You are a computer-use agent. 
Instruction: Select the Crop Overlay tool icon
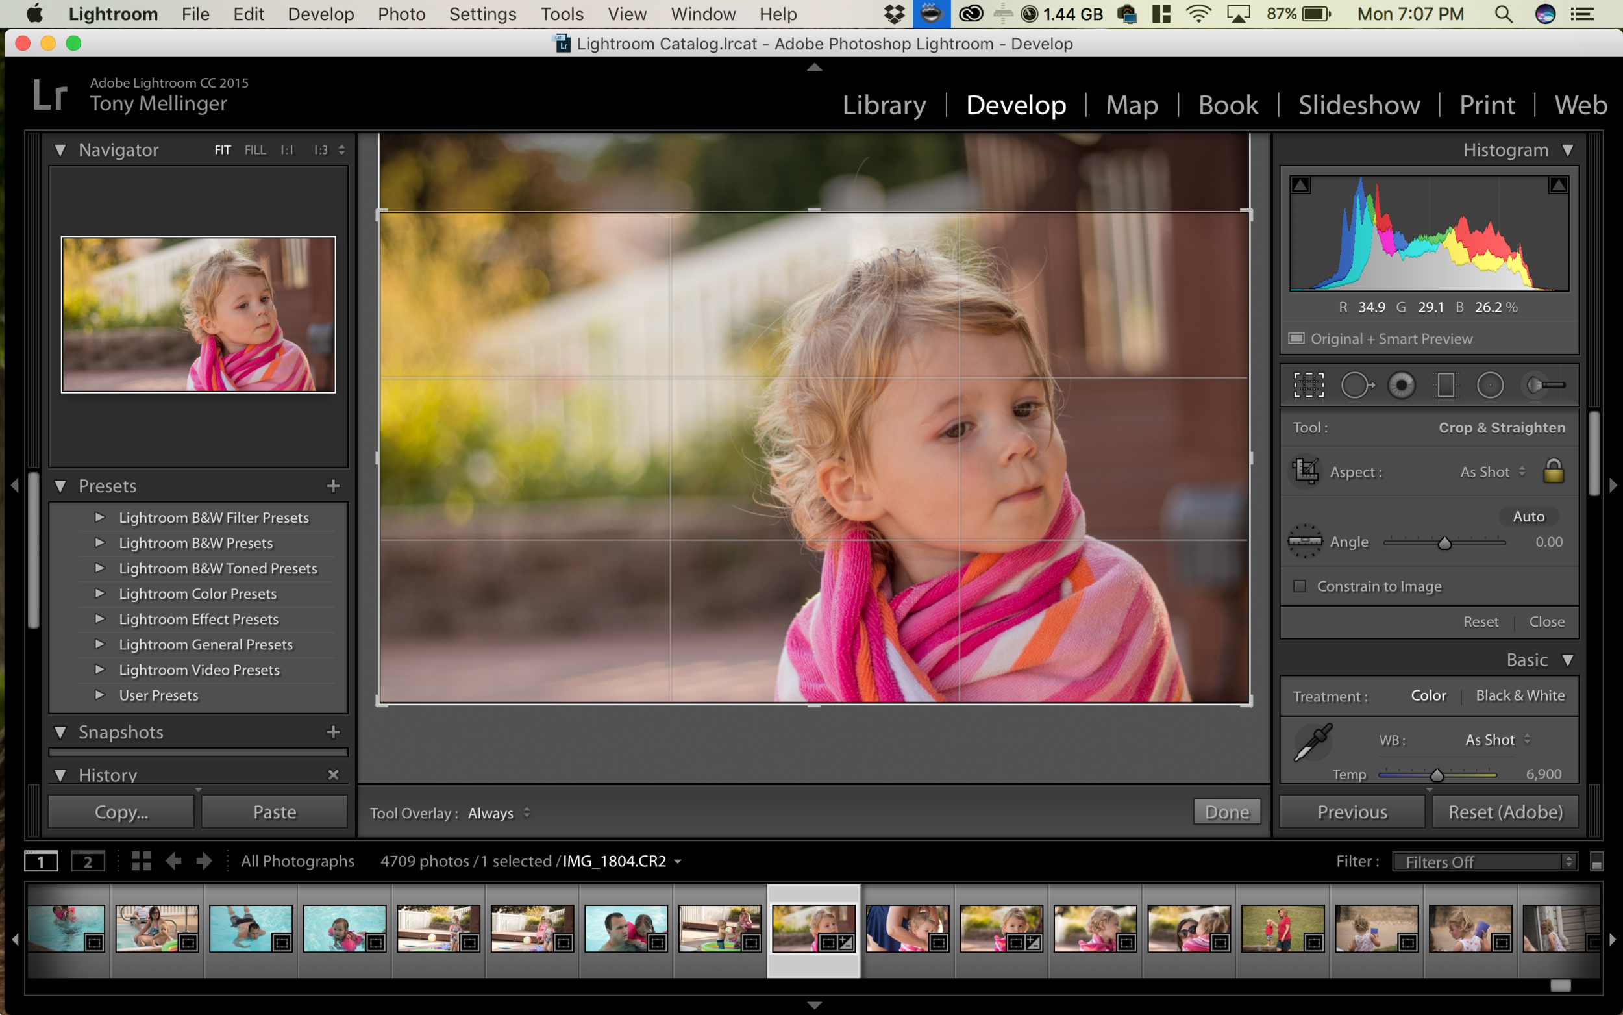tap(1308, 385)
